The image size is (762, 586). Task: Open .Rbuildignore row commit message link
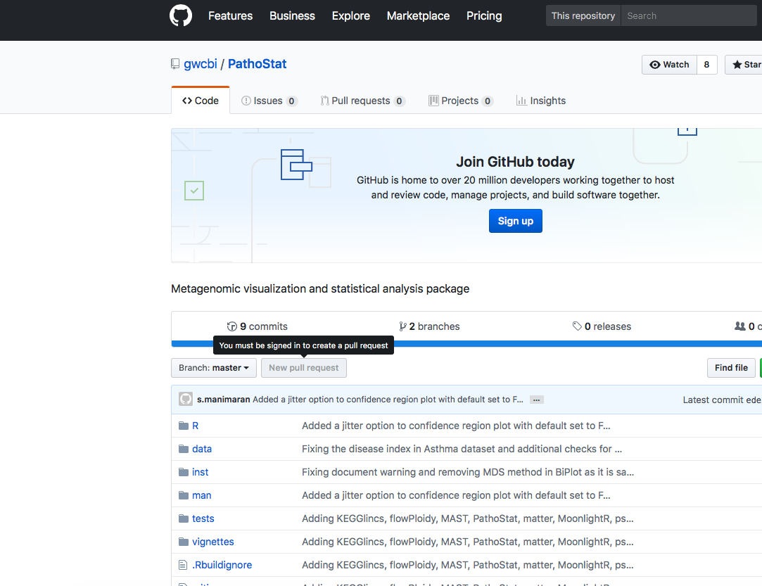pos(467,565)
